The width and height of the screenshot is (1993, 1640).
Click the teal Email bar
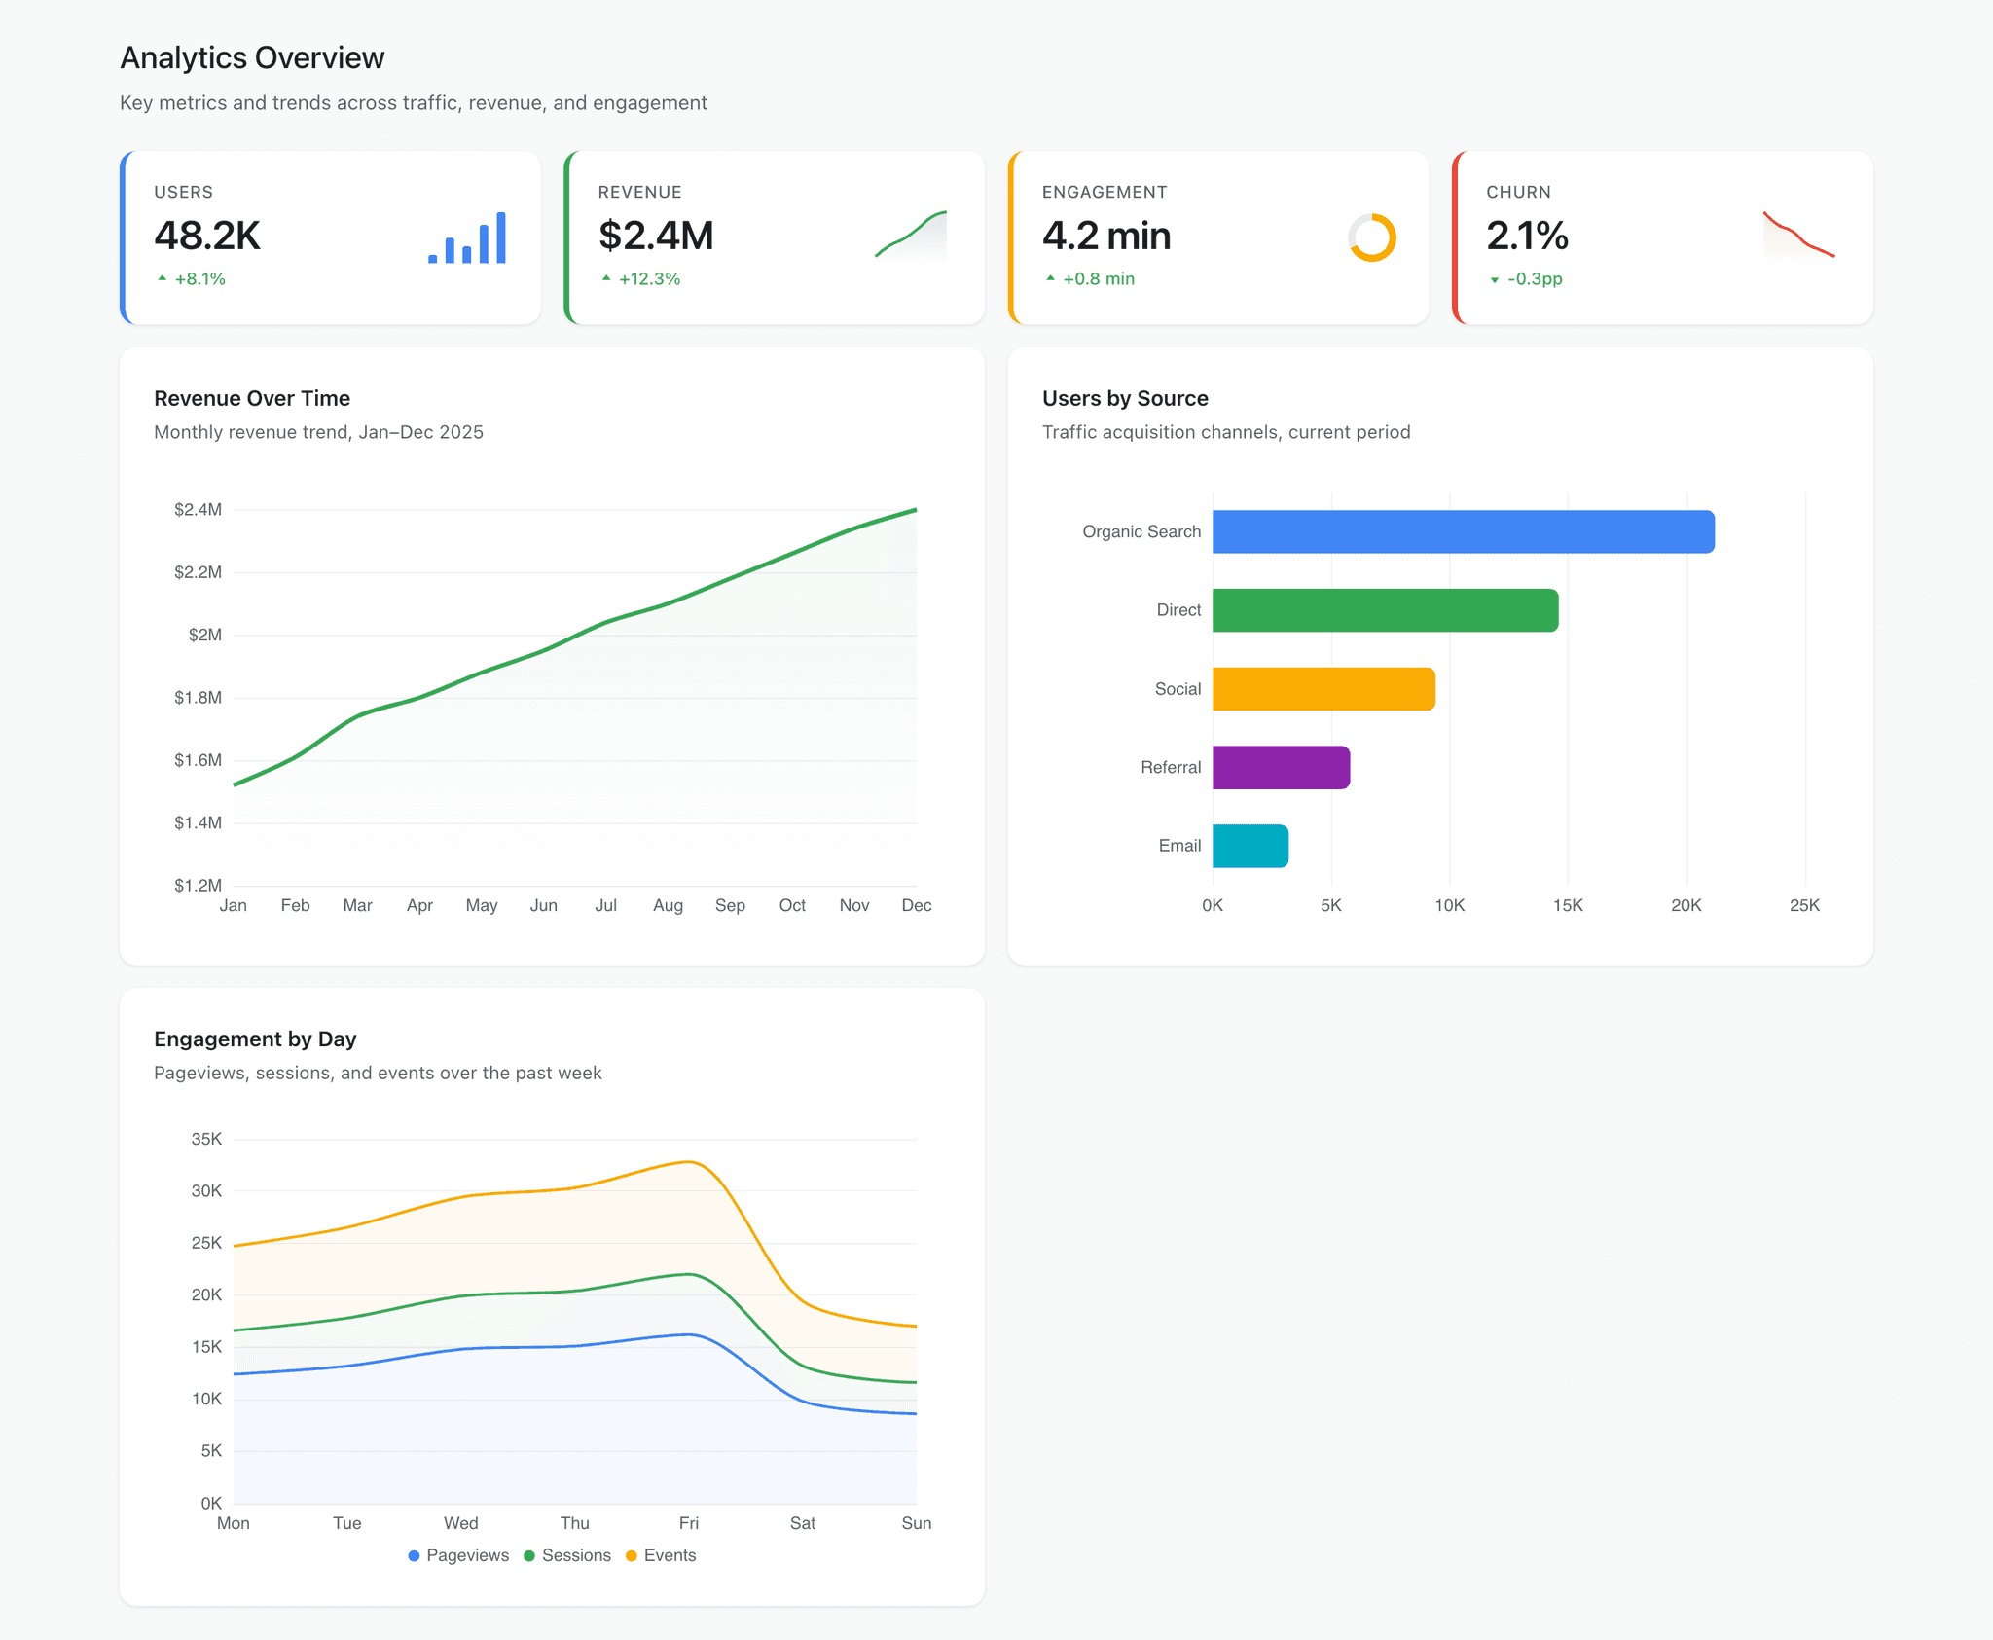pyautogui.click(x=1250, y=846)
